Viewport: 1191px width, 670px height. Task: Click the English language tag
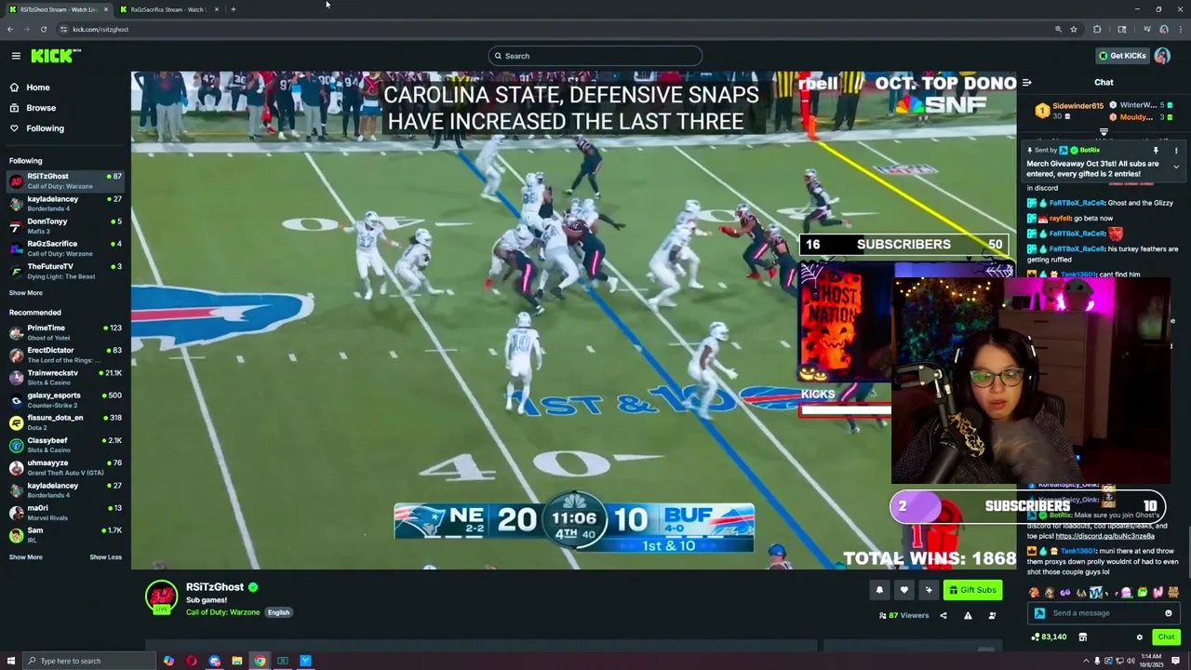pyautogui.click(x=278, y=612)
